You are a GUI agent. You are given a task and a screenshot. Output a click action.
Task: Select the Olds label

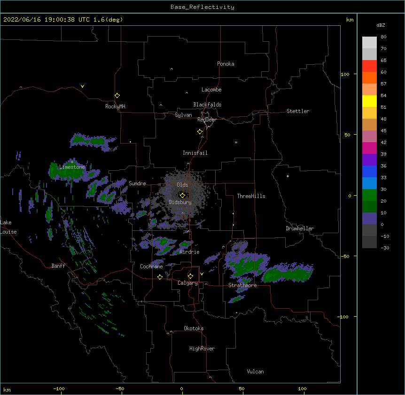[x=182, y=185]
